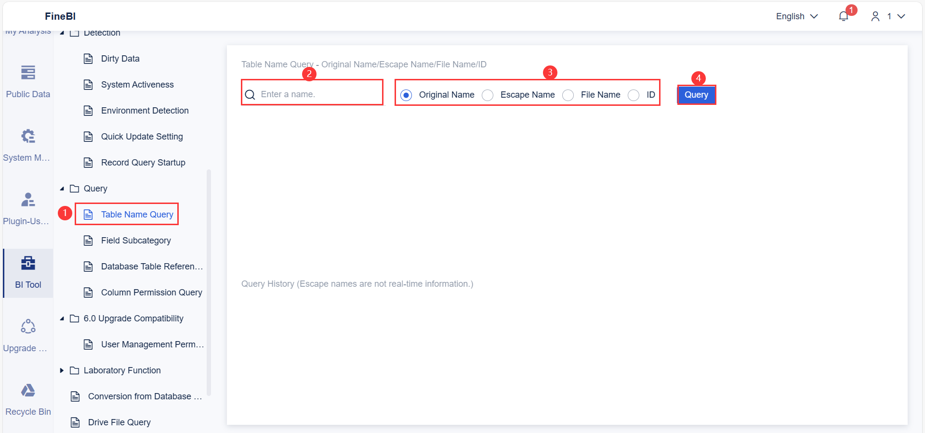925x433 pixels.
Task: Open System Management gear icon
Action: [x=28, y=136]
